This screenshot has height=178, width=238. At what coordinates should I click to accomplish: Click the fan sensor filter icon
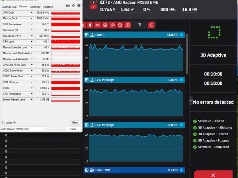(105, 25)
